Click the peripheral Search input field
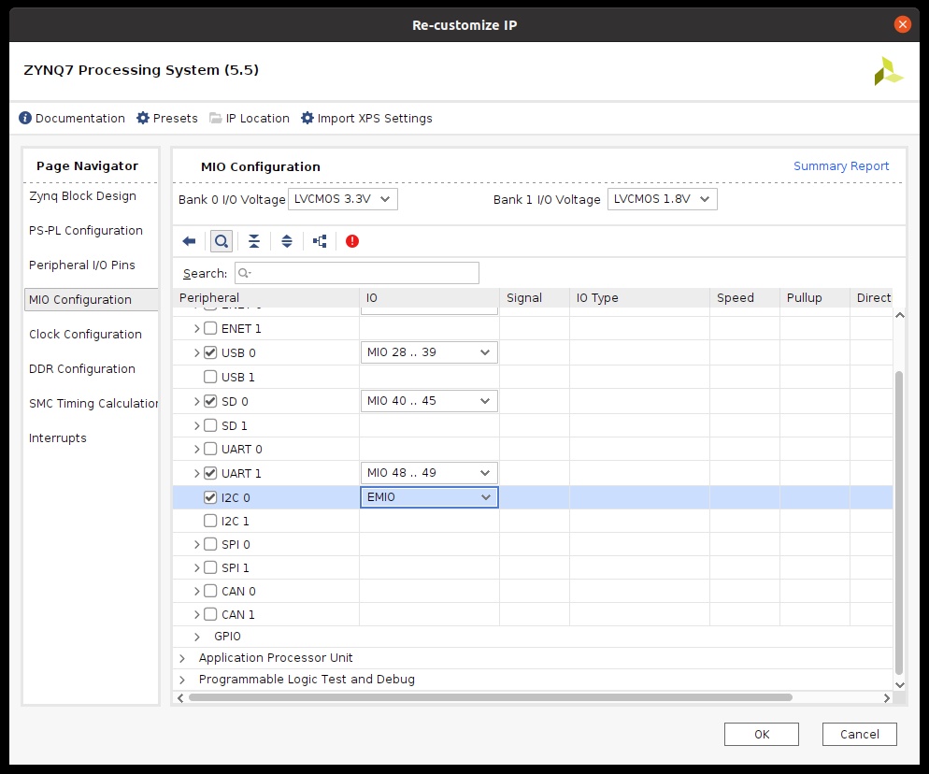This screenshot has height=774, width=929. pyautogui.click(x=357, y=273)
